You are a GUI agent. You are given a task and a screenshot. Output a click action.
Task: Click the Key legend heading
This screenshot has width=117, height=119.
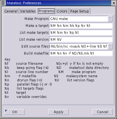(x=7, y=59)
